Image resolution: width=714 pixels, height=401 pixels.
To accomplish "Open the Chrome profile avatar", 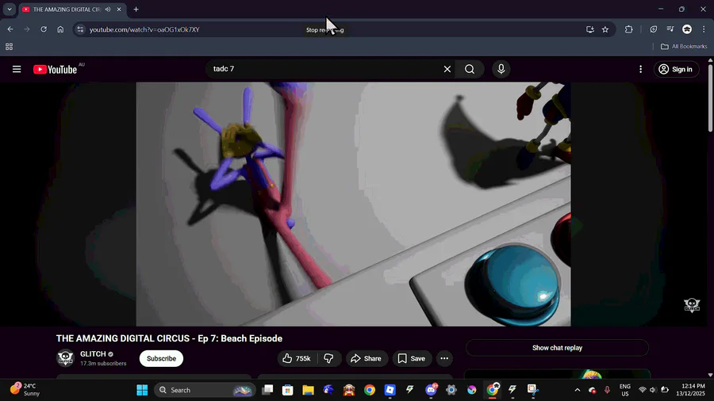I will click(x=687, y=29).
